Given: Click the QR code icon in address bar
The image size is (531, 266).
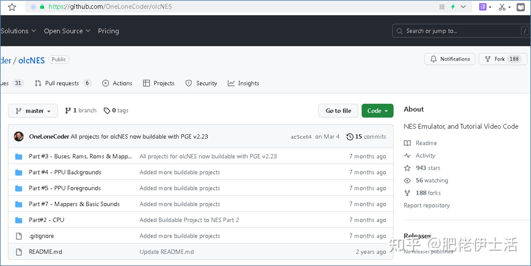Looking at the screenshot, I should [442, 7].
